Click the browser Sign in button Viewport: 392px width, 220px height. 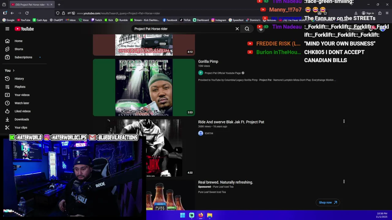(x=368, y=13)
